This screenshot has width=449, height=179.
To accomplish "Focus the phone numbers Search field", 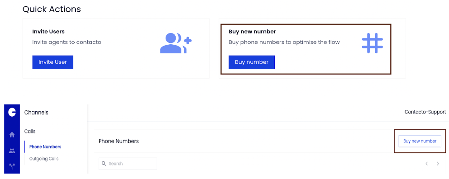I will click(128, 164).
